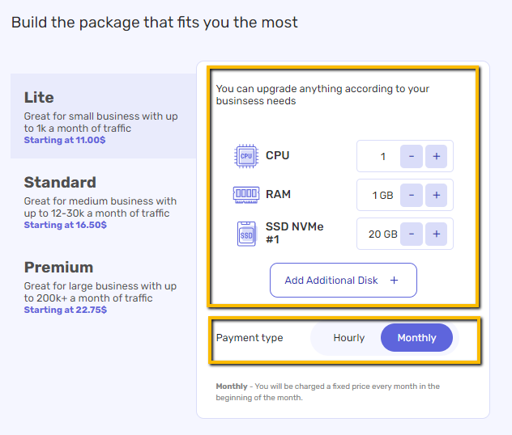Switch payment type to Hourly
Viewport: 512px width, 435px height.
348,338
